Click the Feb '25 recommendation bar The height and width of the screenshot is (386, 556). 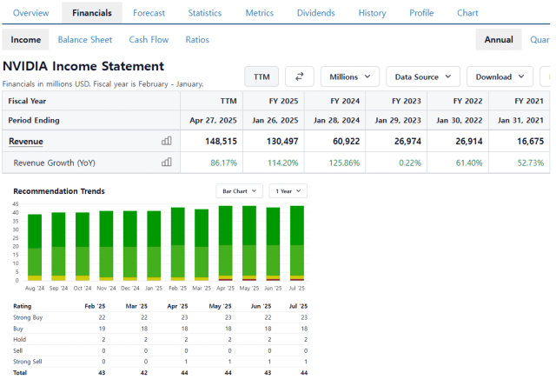click(177, 243)
